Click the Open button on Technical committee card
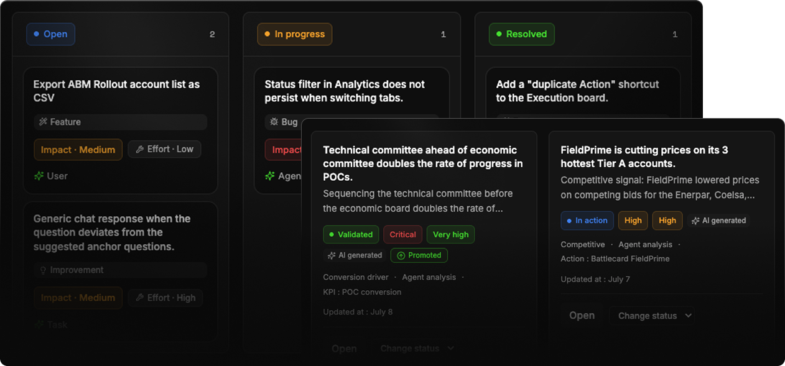 344,349
